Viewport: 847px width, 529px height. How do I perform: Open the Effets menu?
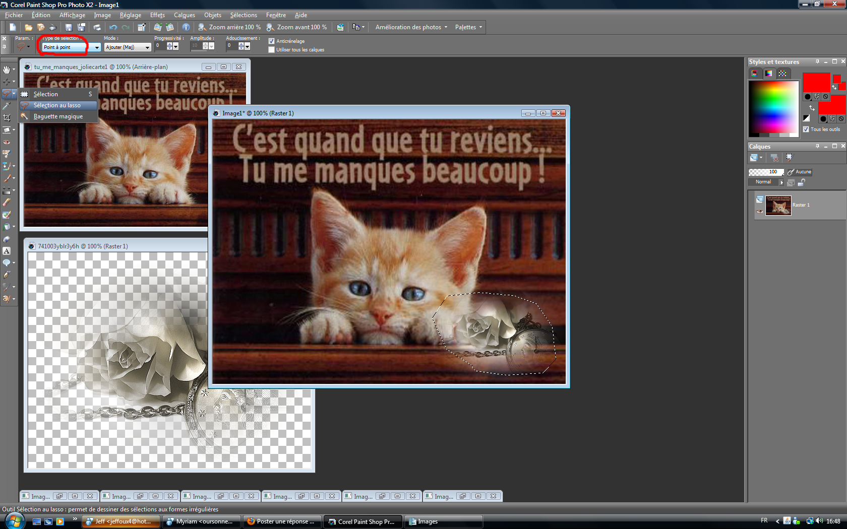(157, 15)
